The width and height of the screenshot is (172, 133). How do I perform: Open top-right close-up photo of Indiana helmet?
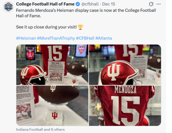(125, 65)
